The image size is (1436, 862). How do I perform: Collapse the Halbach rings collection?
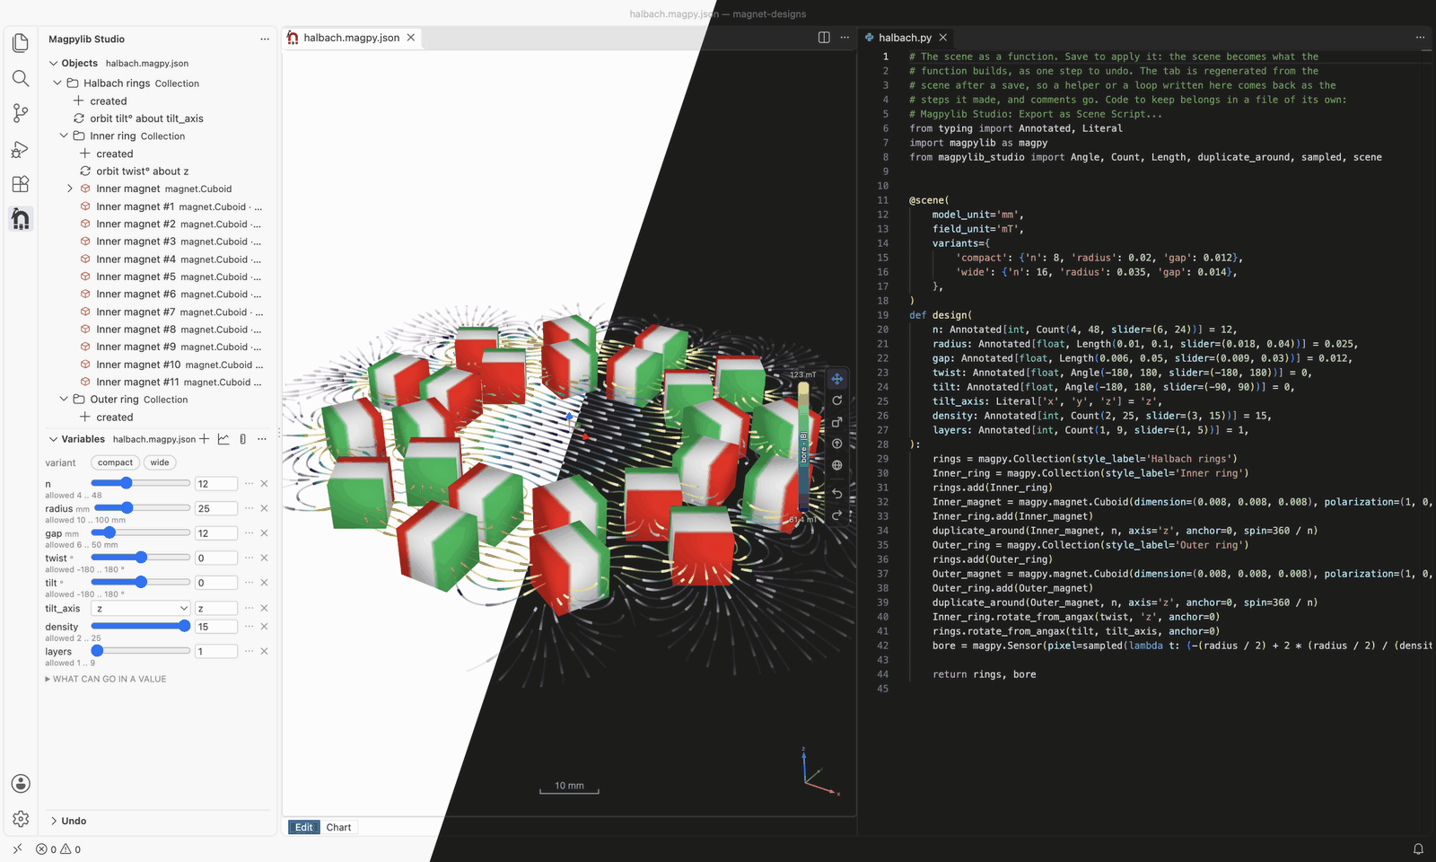tap(57, 83)
